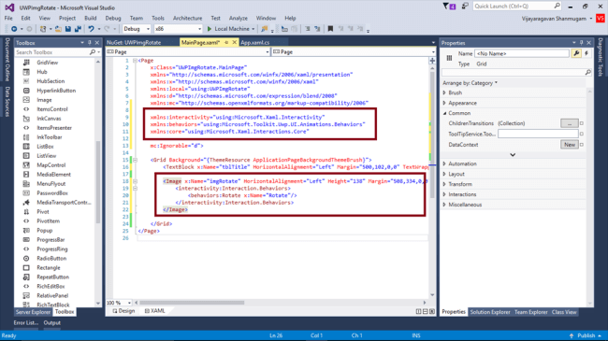
Task: Collapse the Grid element outlining toggle
Action: coord(135,160)
